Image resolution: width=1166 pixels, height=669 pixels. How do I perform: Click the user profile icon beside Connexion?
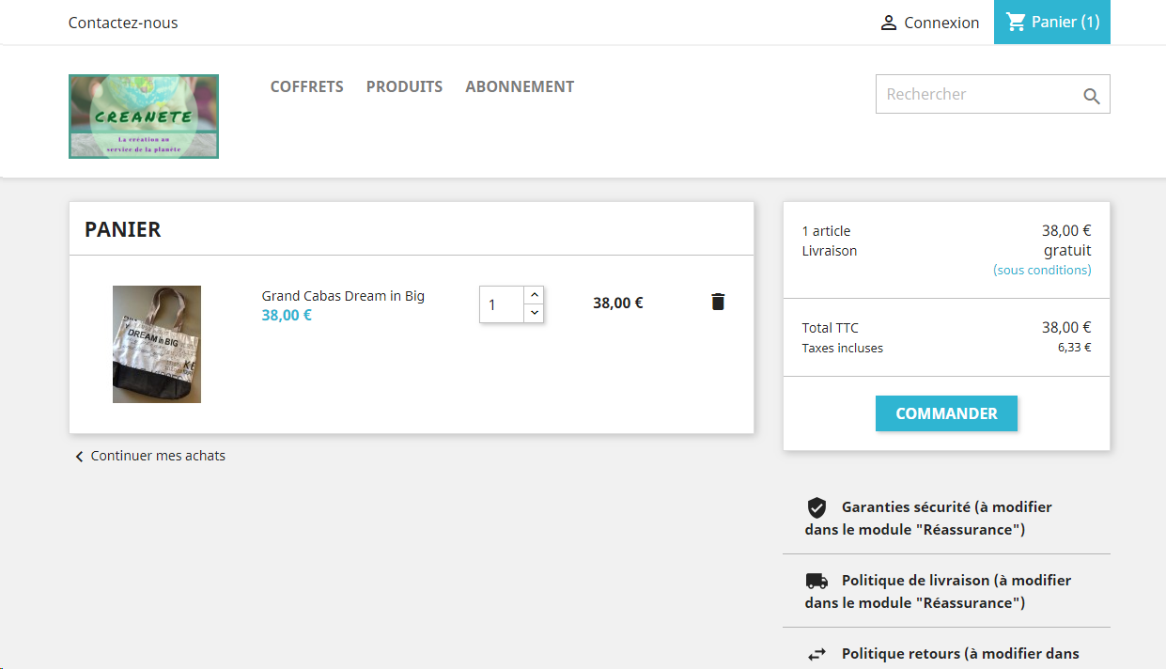pos(888,23)
